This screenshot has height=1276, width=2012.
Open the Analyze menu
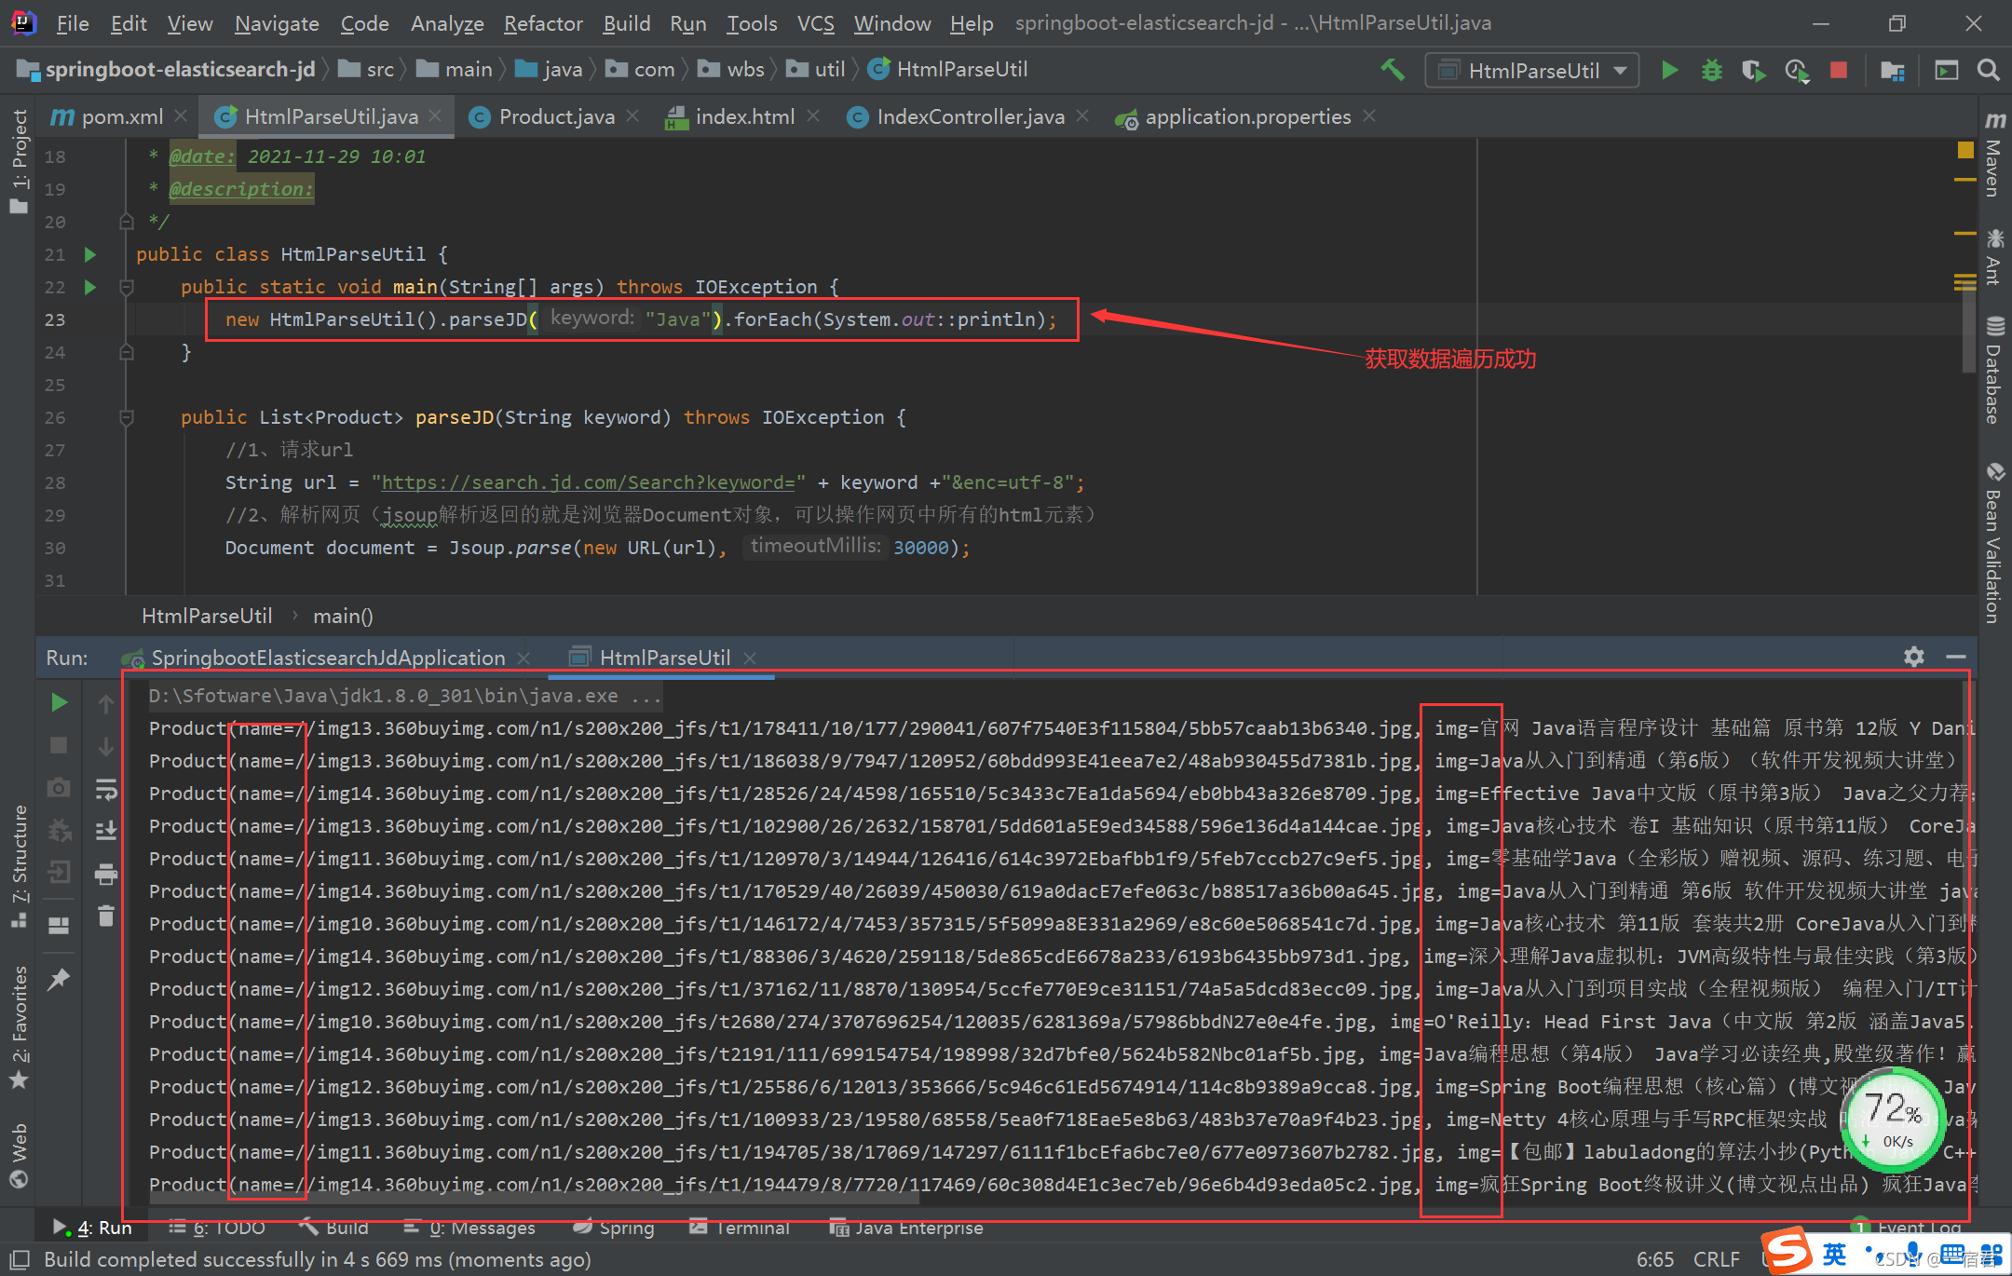[x=447, y=23]
